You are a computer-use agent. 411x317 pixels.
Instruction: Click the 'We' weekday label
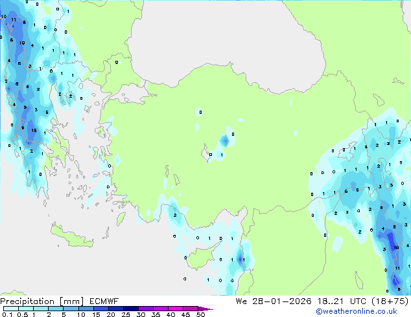click(x=241, y=301)
